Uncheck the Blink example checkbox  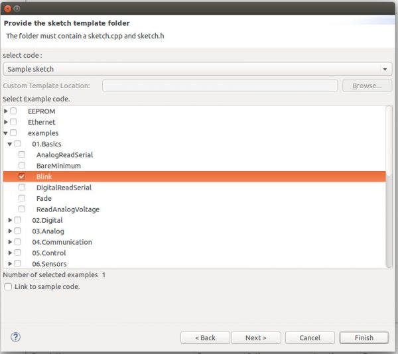[22, 177]
